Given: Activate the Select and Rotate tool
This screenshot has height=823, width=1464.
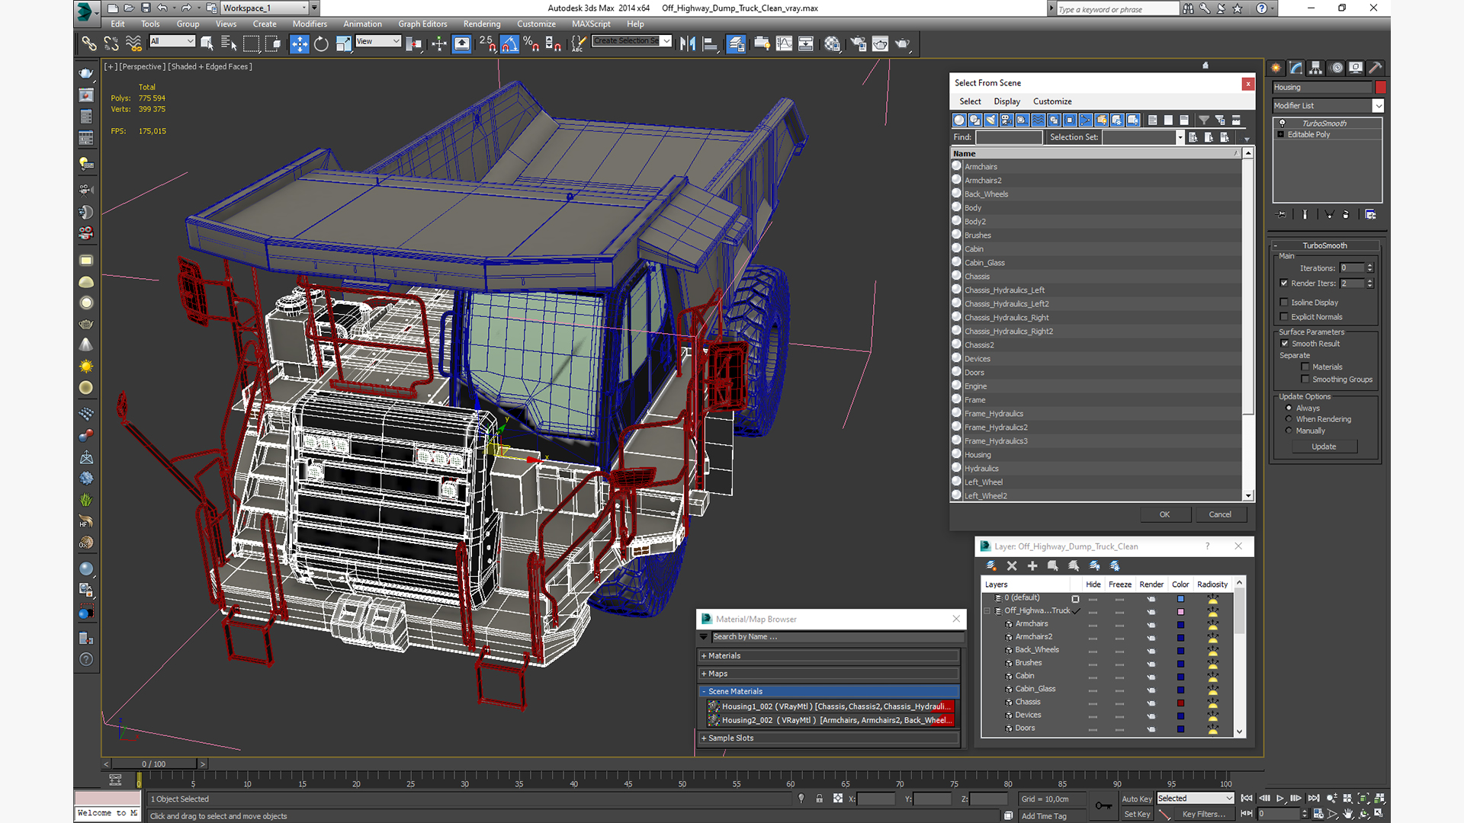Looking at the screenshot, I should click(321, 44).
